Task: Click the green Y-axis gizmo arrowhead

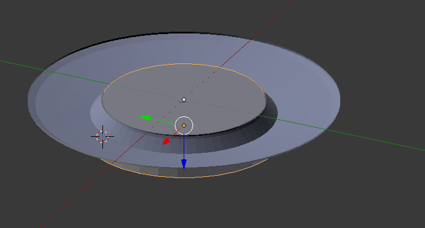Action: tap(145, 118)
